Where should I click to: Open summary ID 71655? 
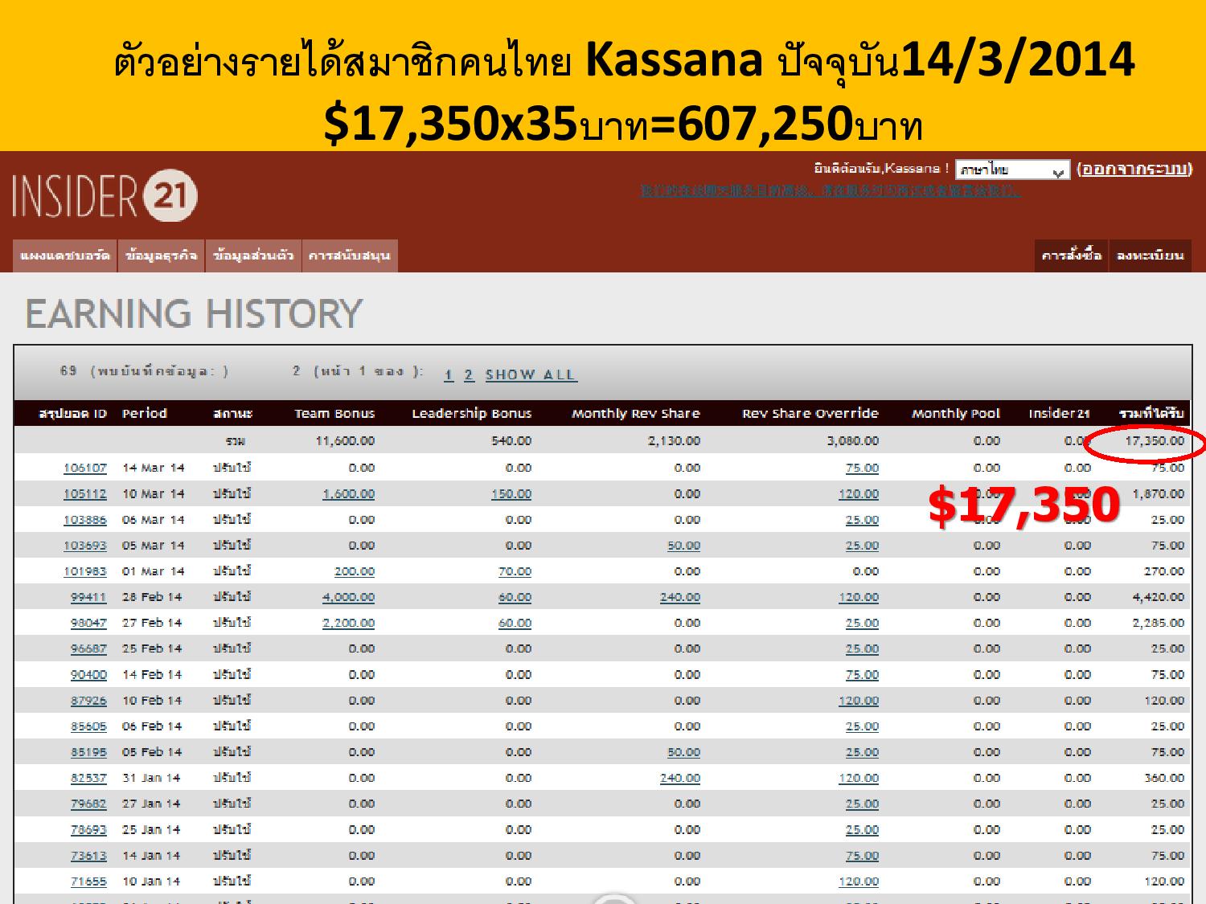tap(88, 882)
